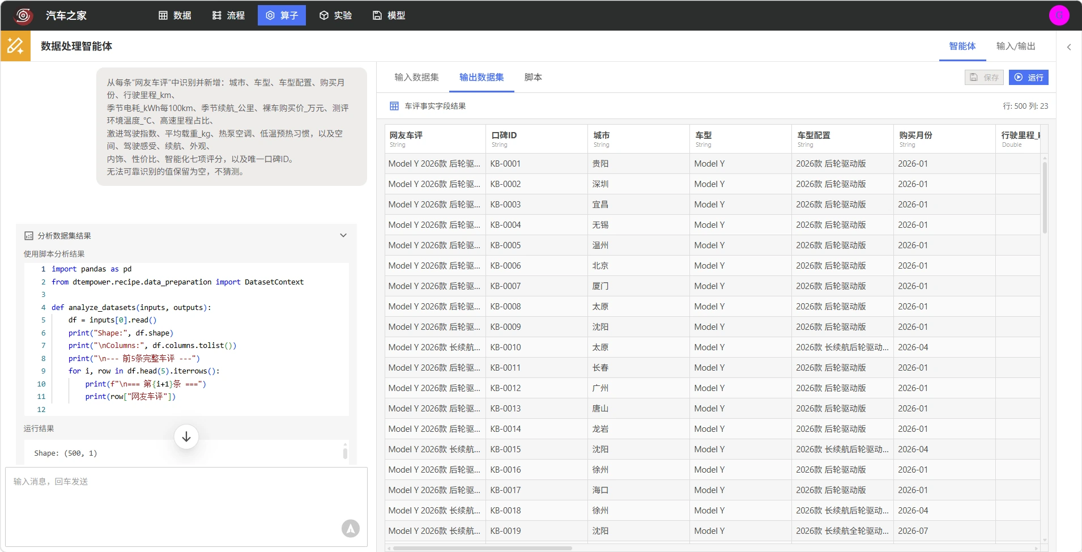This screenshot has width=1082, height=552.
Task: Collapse the 分析数据集结果 section
Action: pyautogui.click(x=343, y=235)
